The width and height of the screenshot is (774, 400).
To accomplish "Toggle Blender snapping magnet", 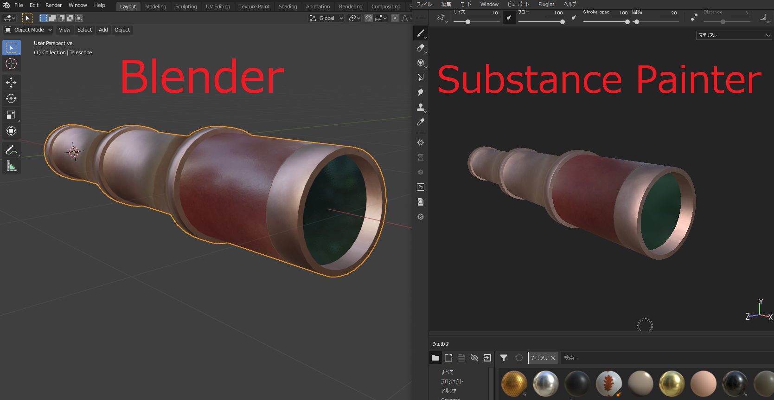I will [369, 18].
